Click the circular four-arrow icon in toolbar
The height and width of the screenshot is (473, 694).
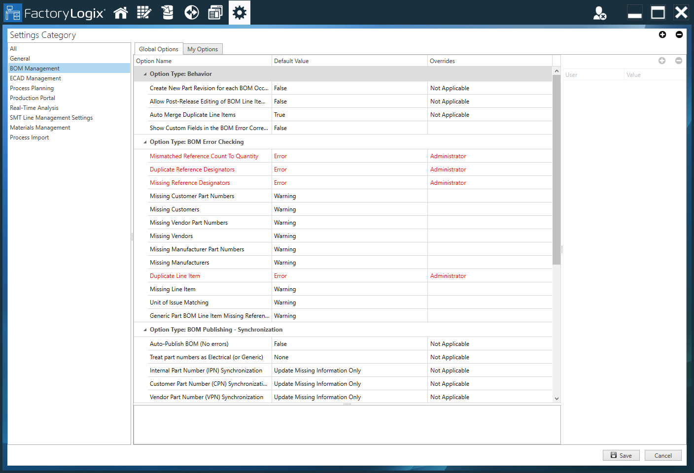[191, 13]
